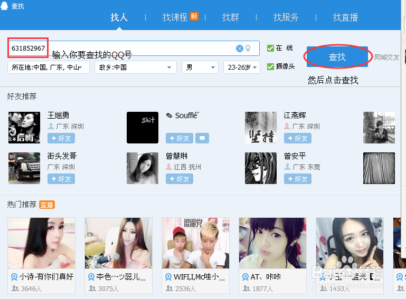Screen dimensions: 406x299
Task: Click viewers icon next to 2536人
Action: tap(169, 288)
